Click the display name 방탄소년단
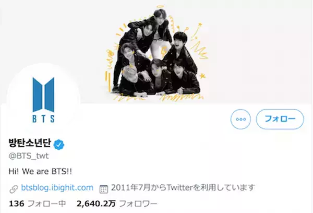 [x=30, y=143]
